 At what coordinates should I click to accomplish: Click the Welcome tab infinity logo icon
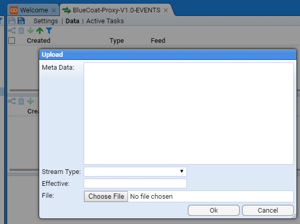(14, 10)
